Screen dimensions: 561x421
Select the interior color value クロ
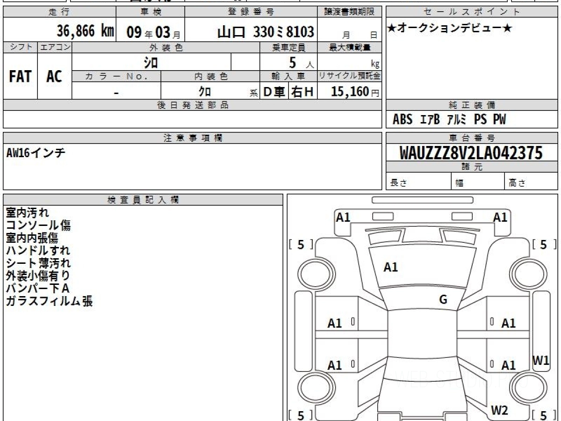pyautogui.click(x=205, y=92)
